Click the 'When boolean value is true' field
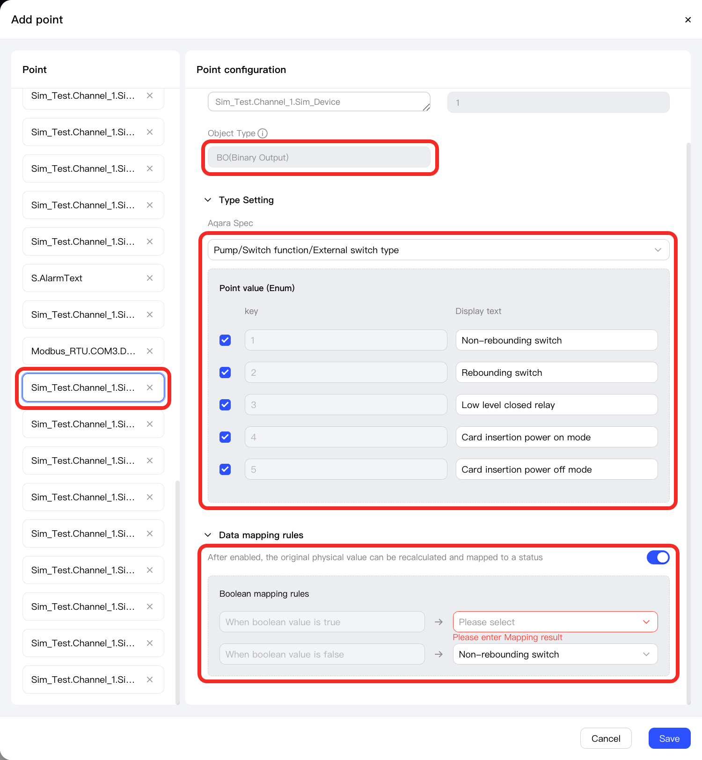This screenshot has height=760, width=702. point(322,622)
